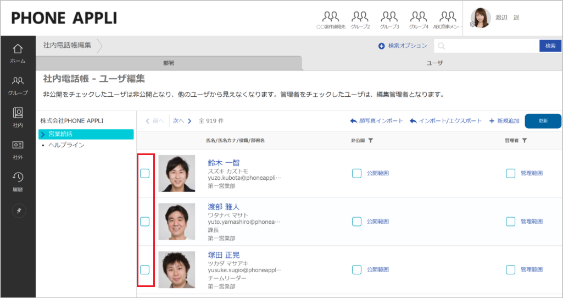
Task: Open the history (履歴) icon
Action: pos(18,180)
